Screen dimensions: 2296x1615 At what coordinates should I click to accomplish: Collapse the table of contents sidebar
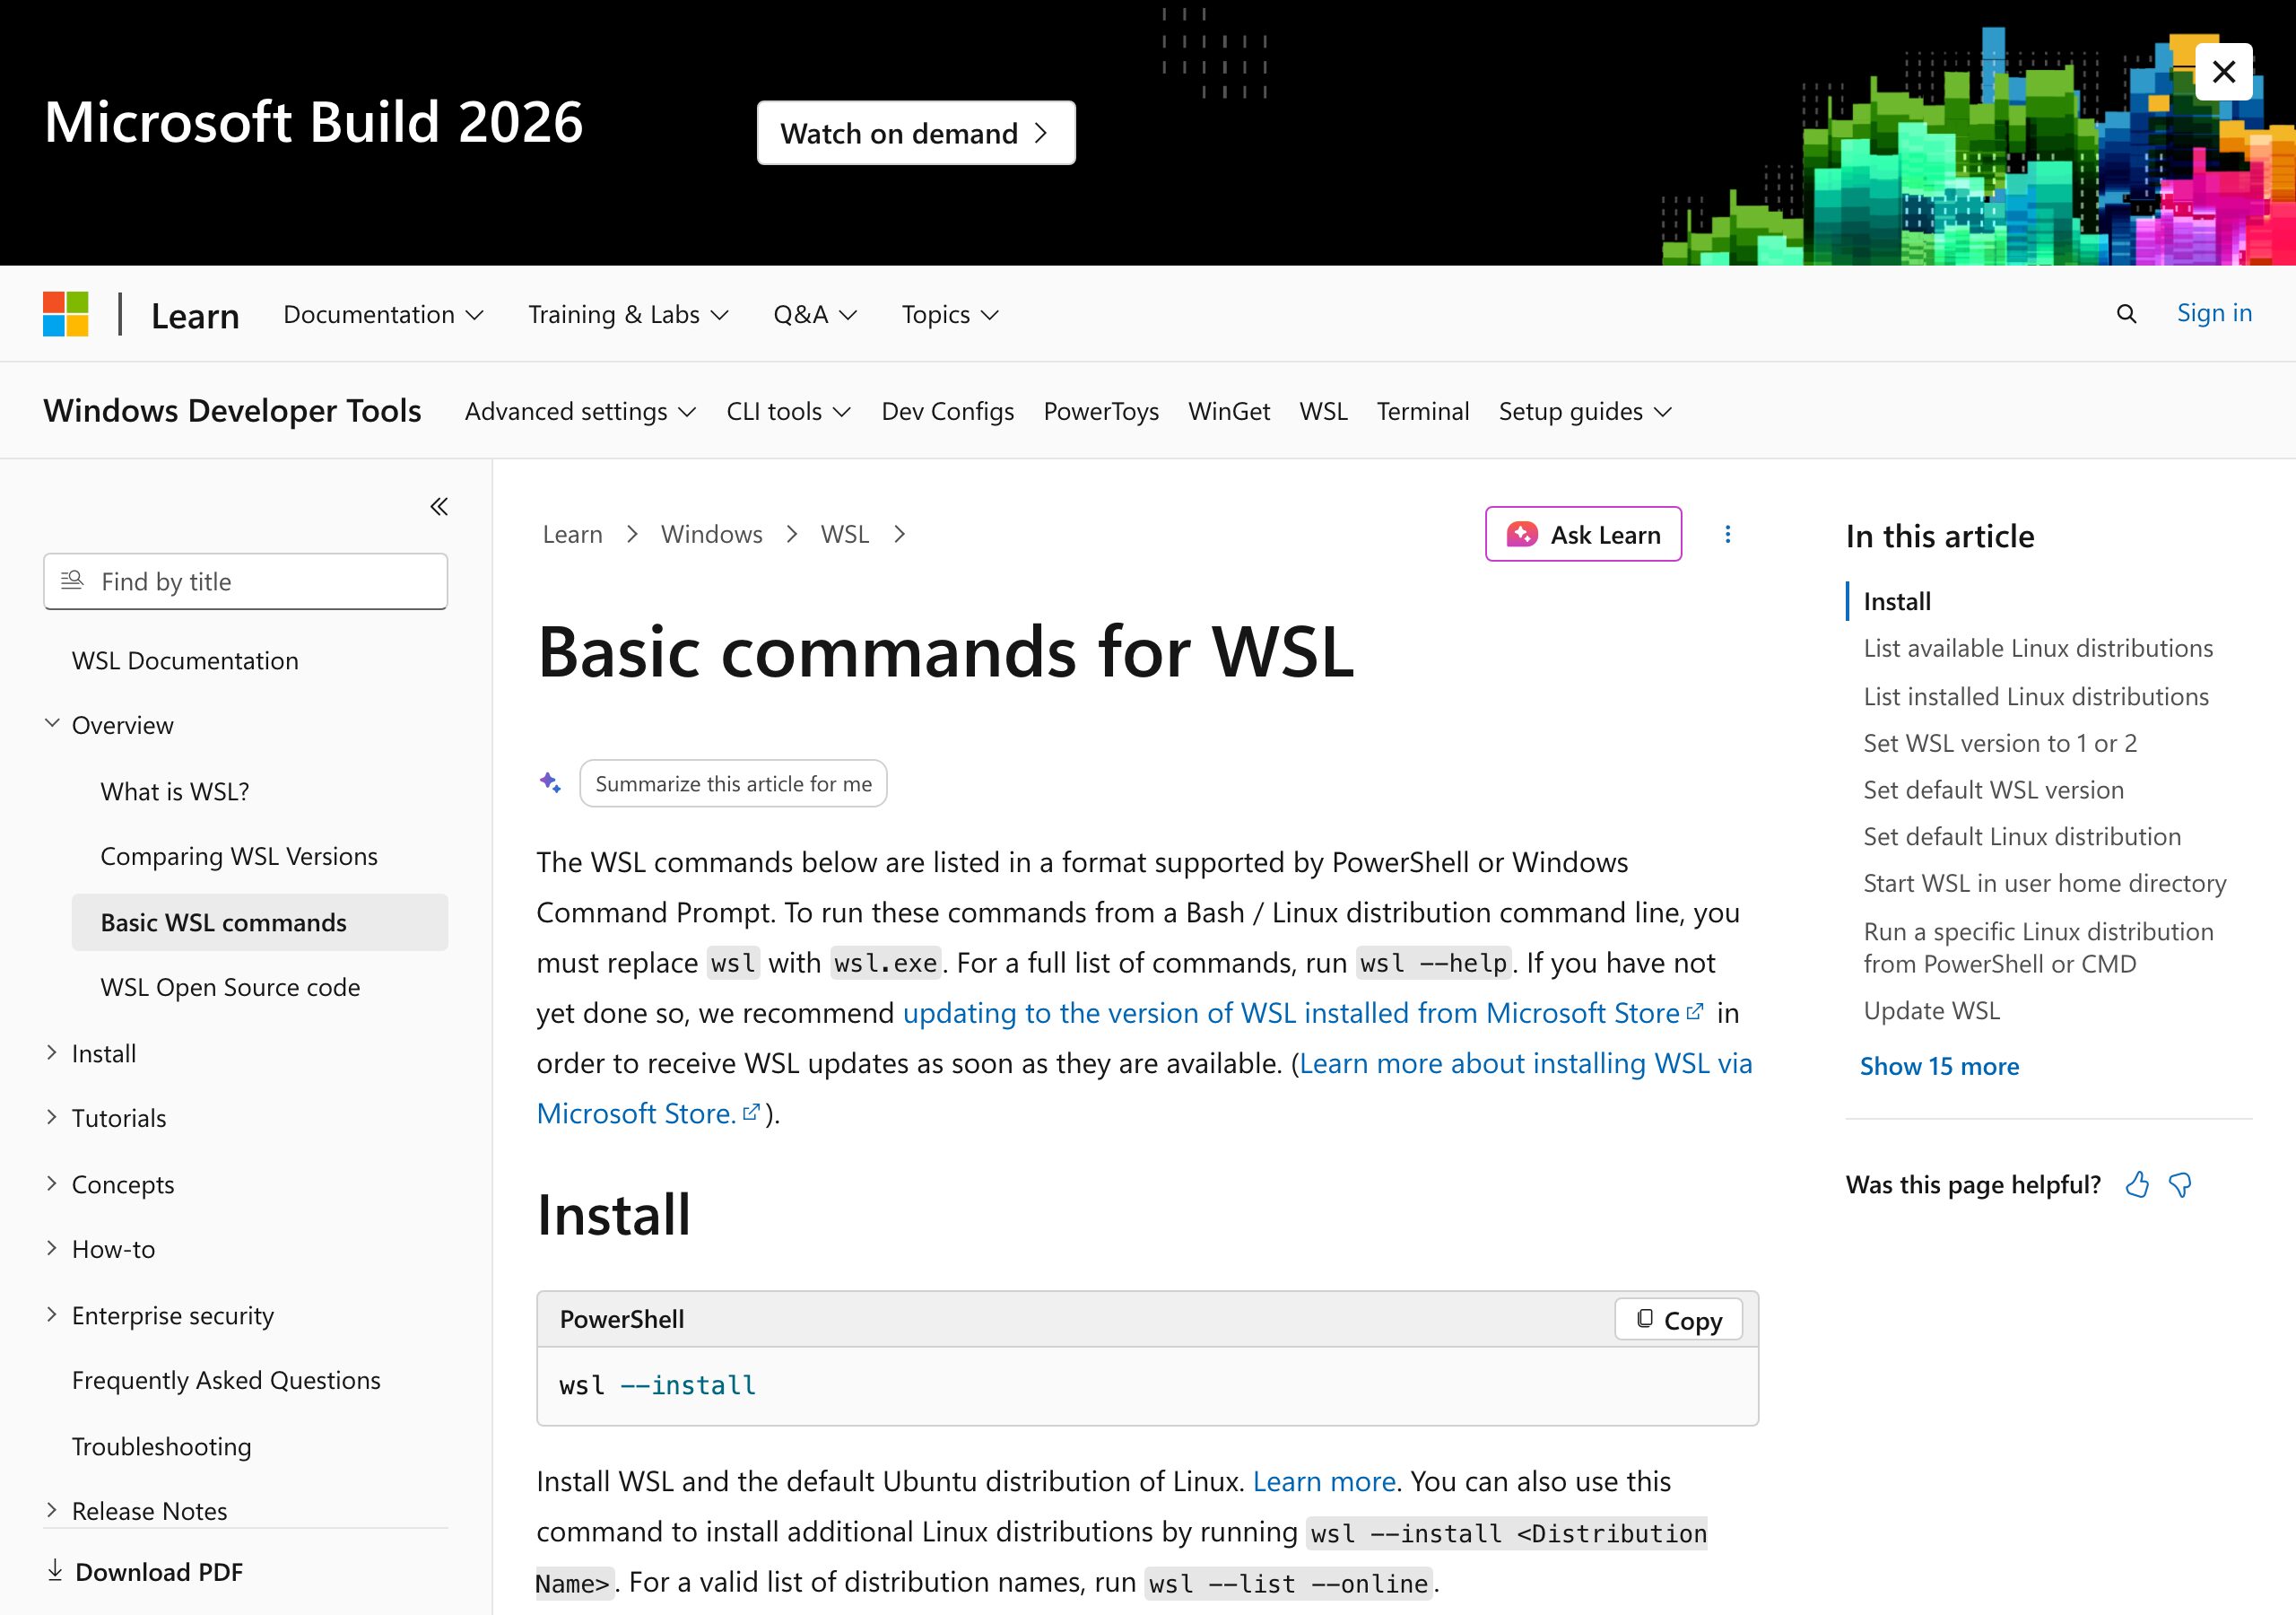coord(439,506)
